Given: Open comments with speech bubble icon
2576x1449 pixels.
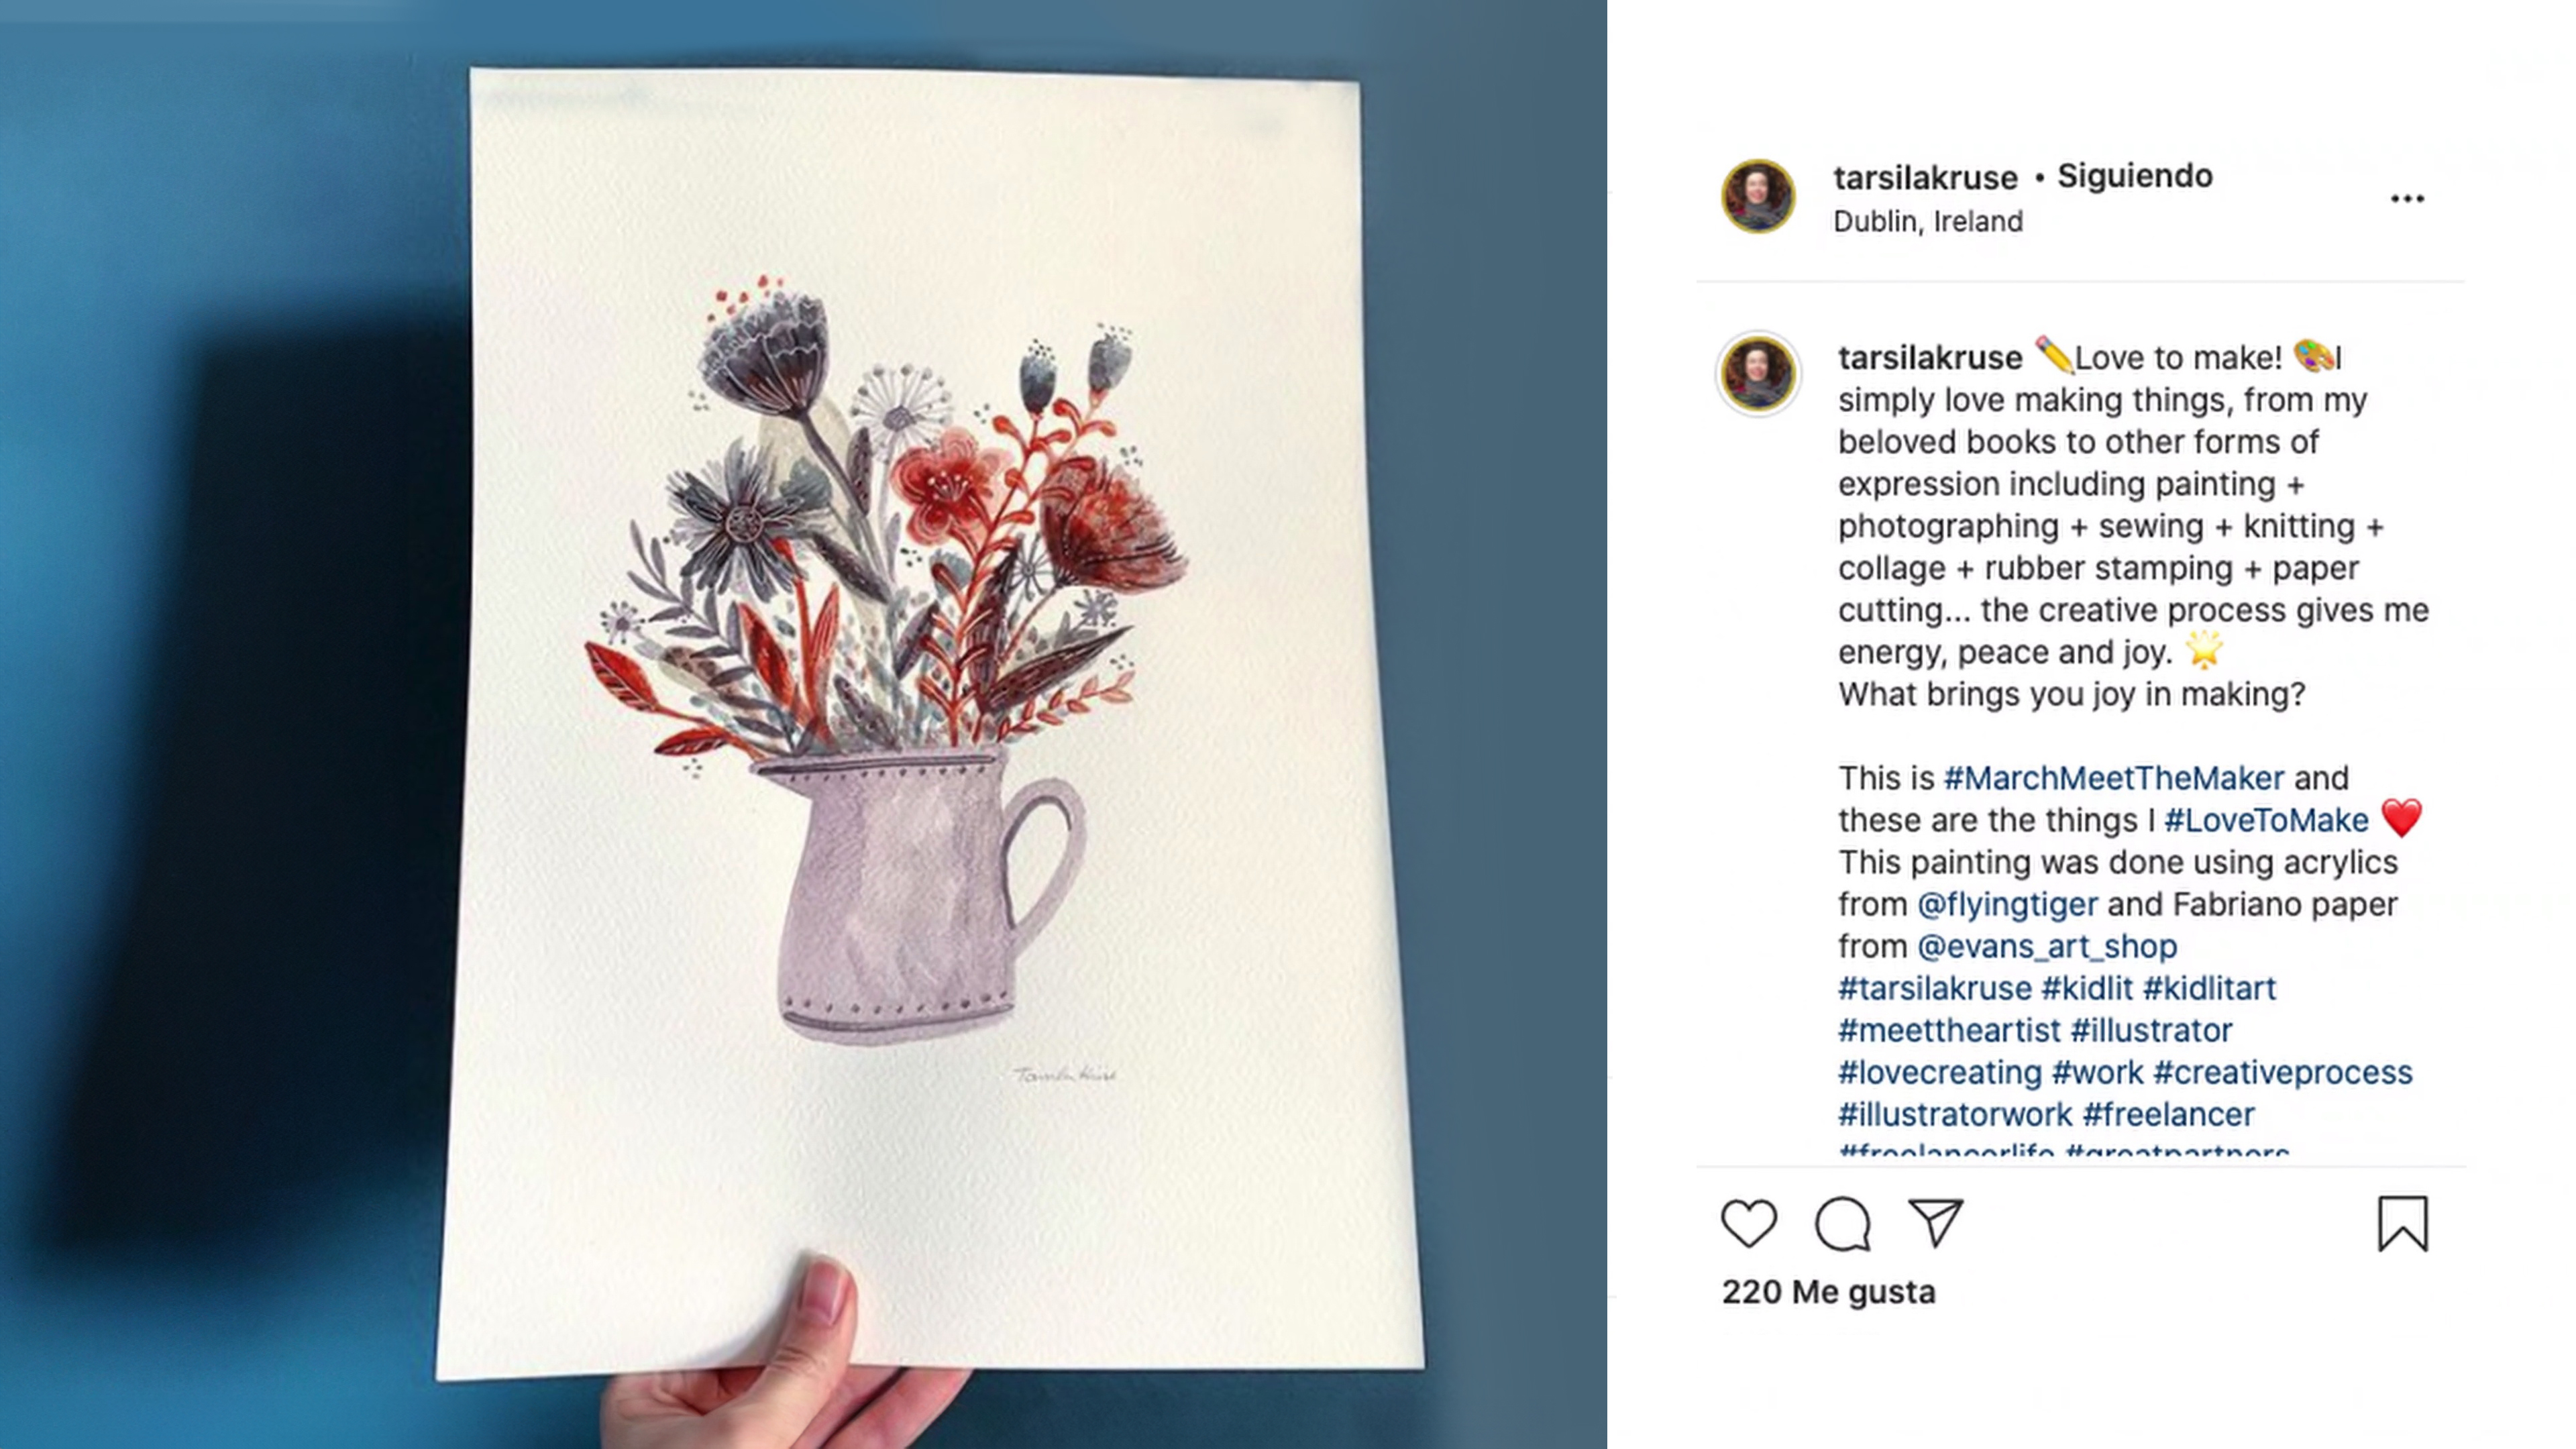Looking at the screenshot, I should (1843, 1223).
